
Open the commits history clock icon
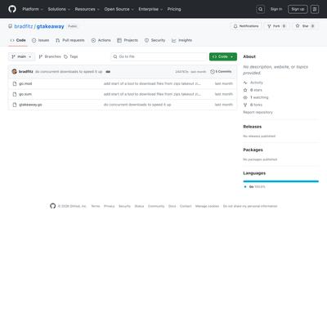[x=213, y=72]
